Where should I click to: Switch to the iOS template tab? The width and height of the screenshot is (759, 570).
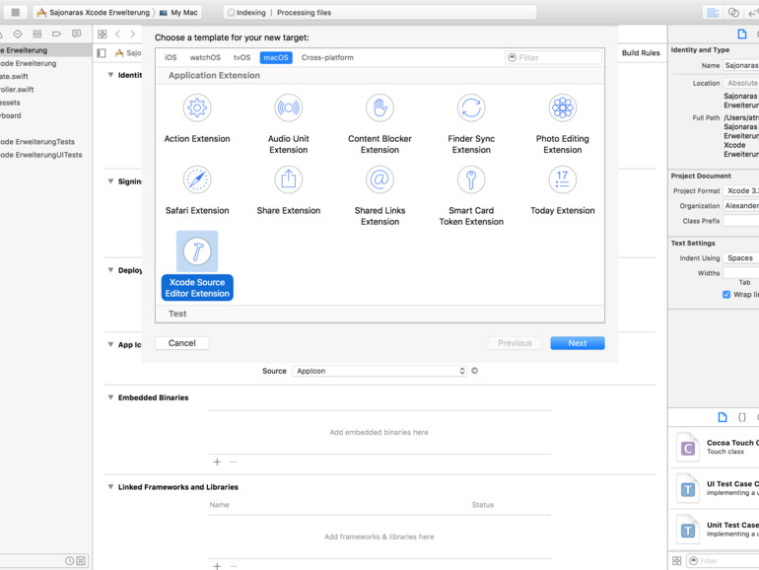[x=171, y=57]
